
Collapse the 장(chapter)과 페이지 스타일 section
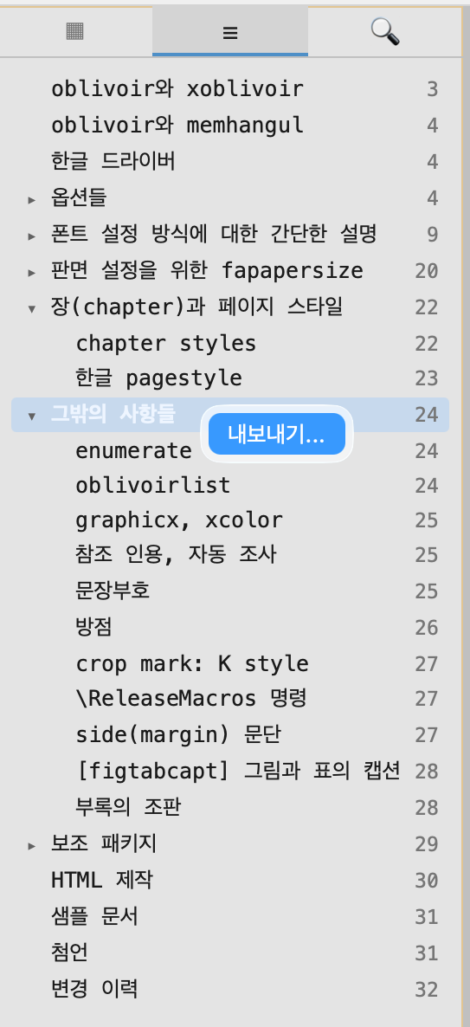pos(31,308)
